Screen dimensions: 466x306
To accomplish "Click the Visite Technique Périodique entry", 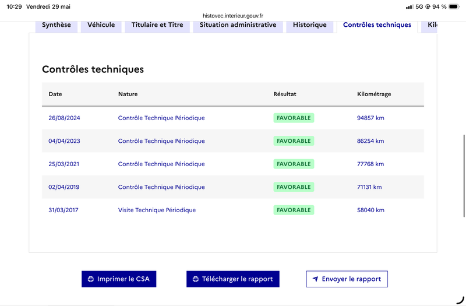I will coord(157,210).
